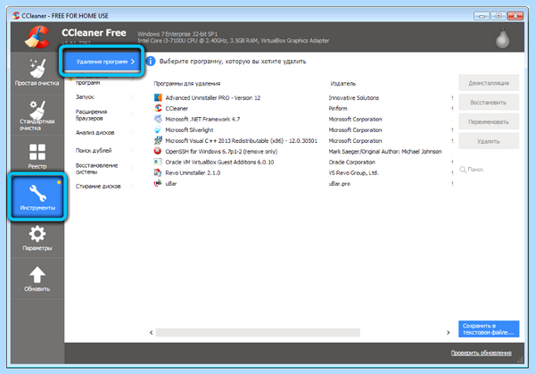Open Стандартная очистка section
535x374 pixels.
click(37, 115)
